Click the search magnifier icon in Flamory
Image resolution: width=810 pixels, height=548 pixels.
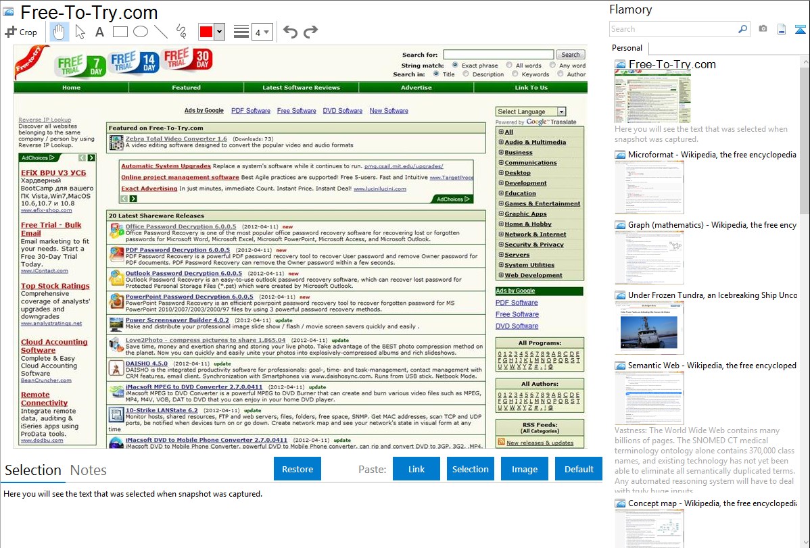(x=742, y=29)
